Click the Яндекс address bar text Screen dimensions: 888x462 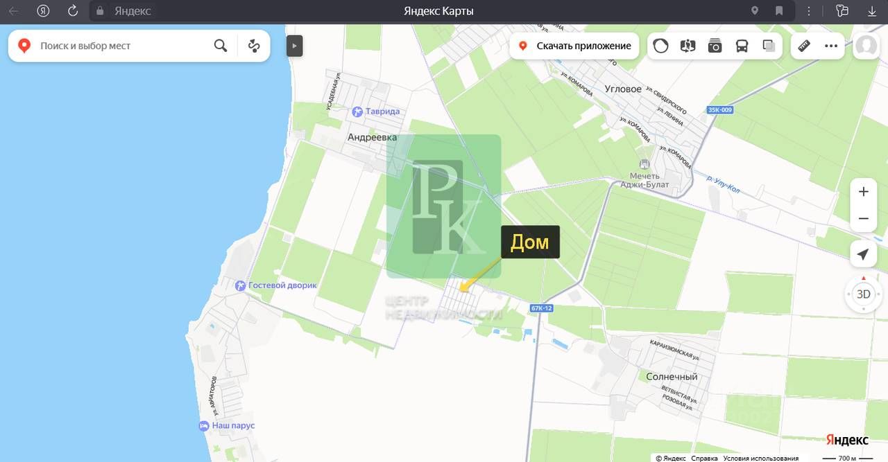point(132,11)
